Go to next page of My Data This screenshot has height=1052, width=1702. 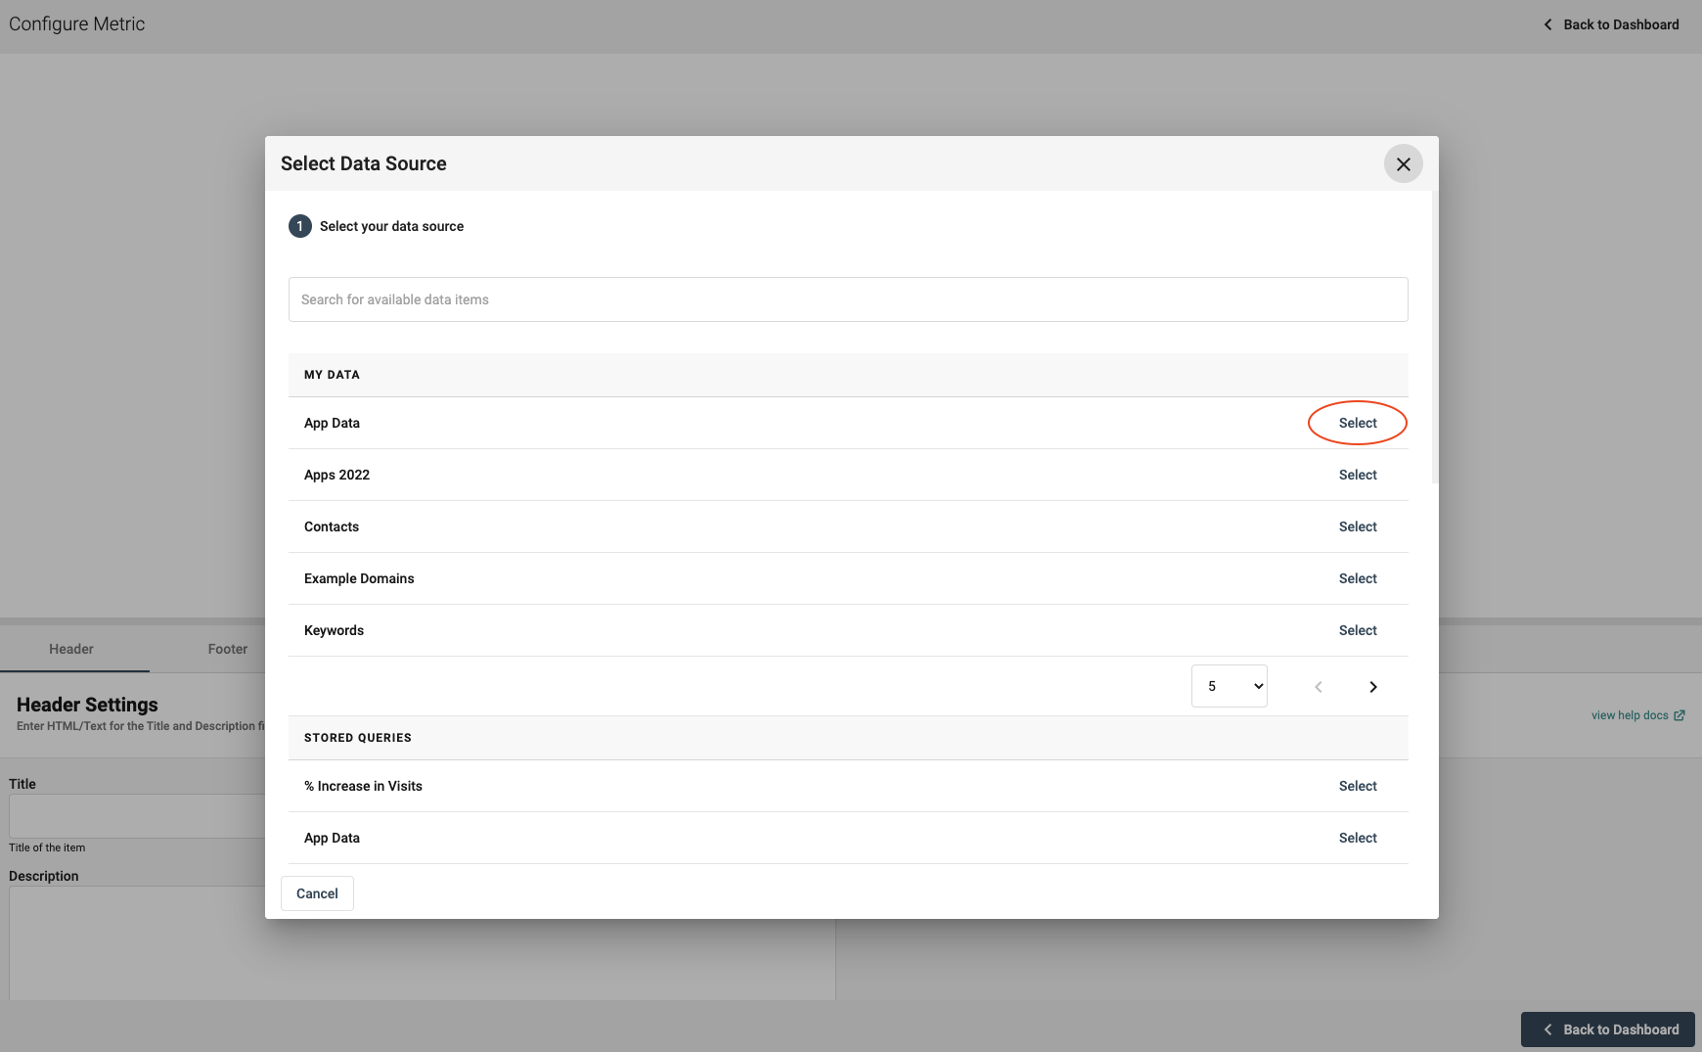(1372, 687)
